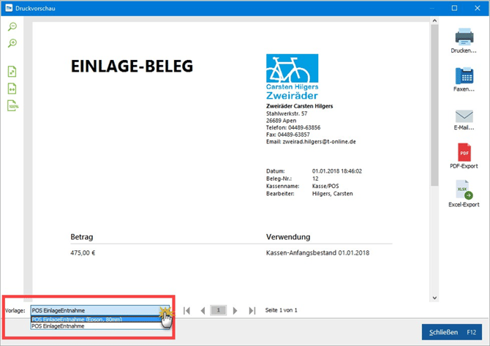The width and height of the screenshot is (490, 346).
Task: Open the Faxen option
Action: 464,75
